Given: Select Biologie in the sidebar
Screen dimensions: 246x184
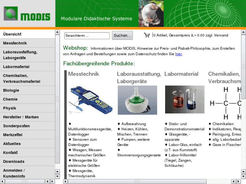Looking at the screenshot, I should pyautogui.click(x=27, y=90).
